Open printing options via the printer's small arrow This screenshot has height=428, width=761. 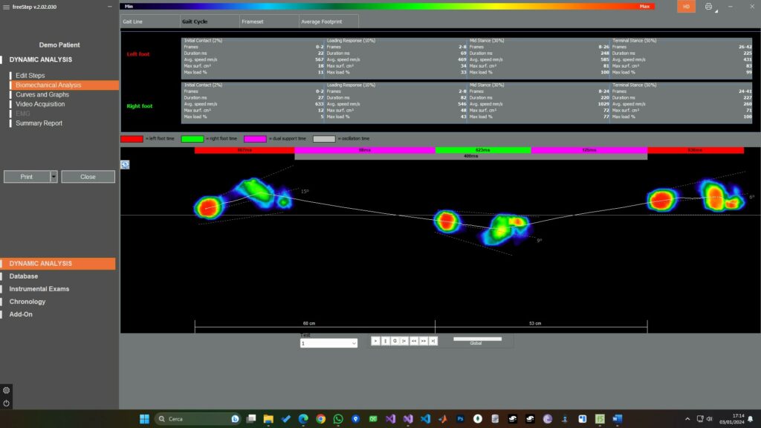click(x=716, y=11)
